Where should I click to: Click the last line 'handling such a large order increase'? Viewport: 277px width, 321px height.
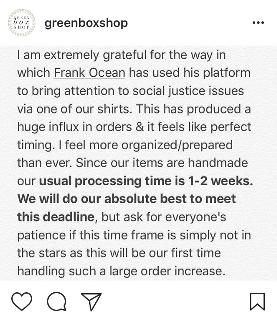coord(121,271)
